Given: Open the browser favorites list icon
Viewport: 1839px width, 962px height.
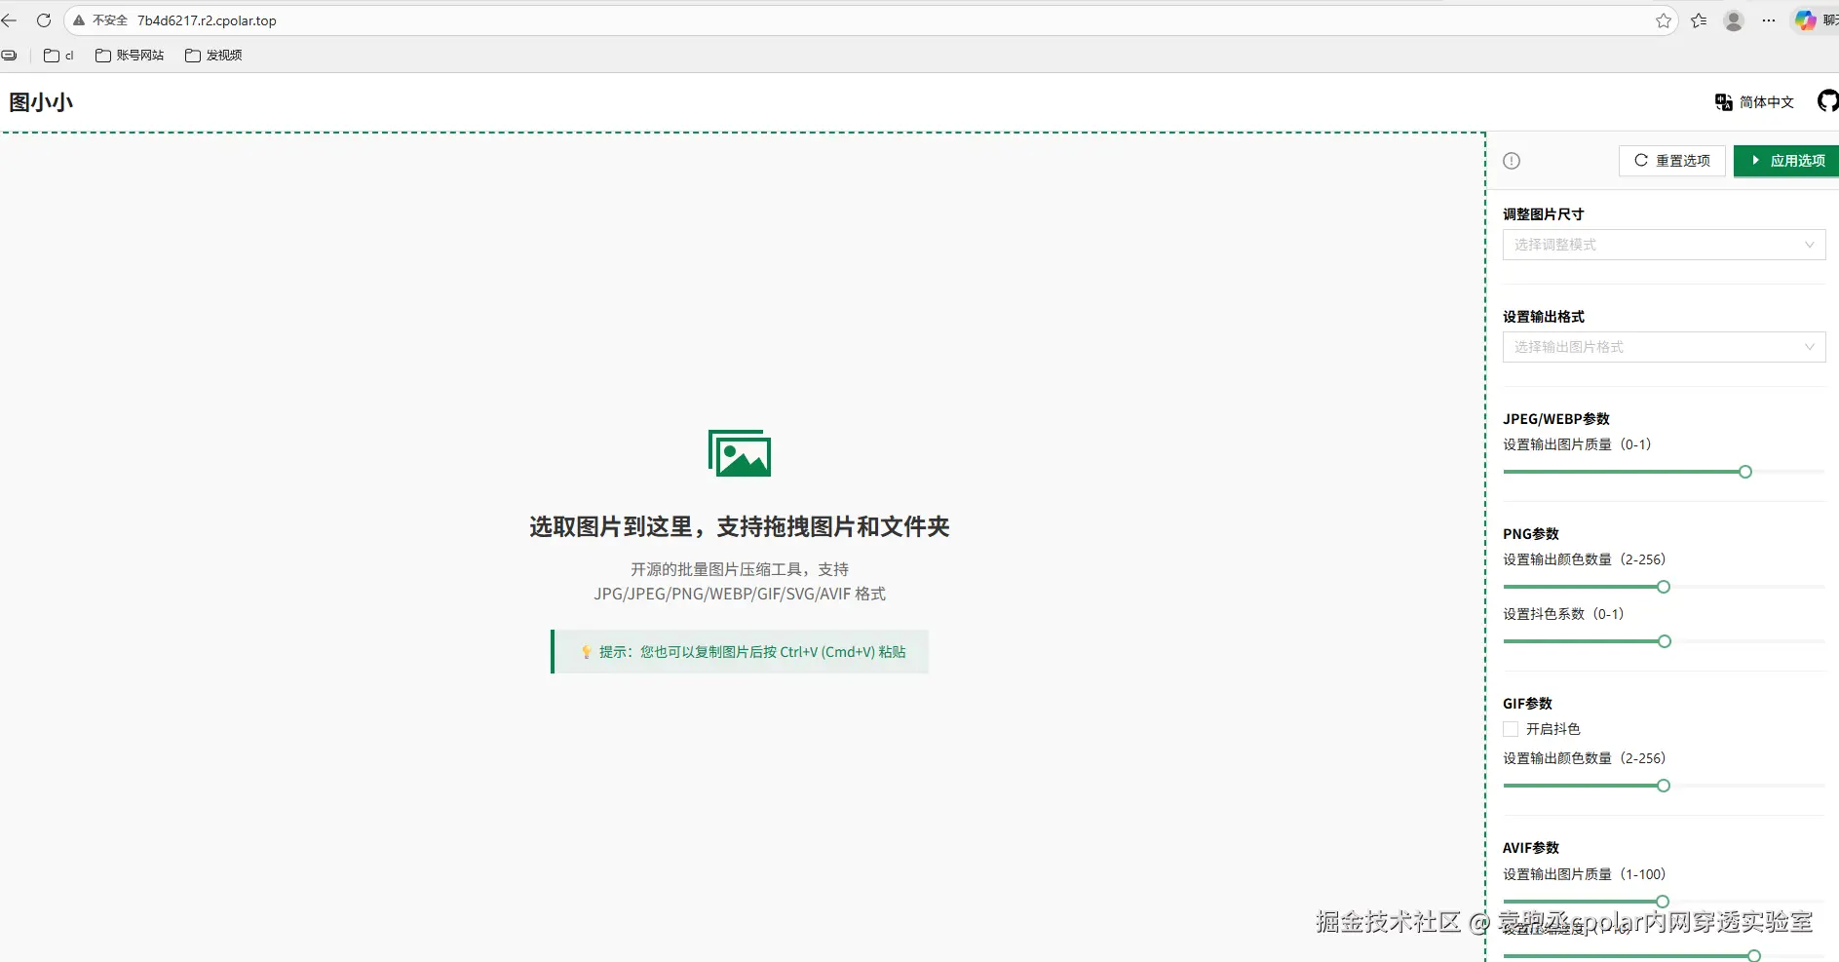Looking at the screenshot, I should click(x=1699, y=20).
